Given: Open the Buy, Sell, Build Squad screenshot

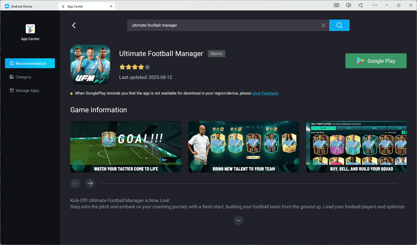Looking at the screenshot, I should [x=356, y=147].
